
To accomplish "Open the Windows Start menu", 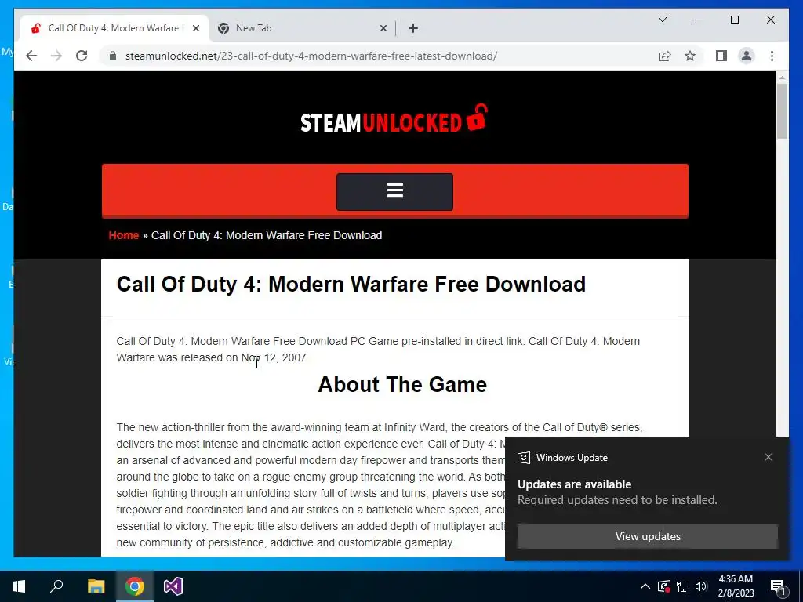I will click(19, 586).
